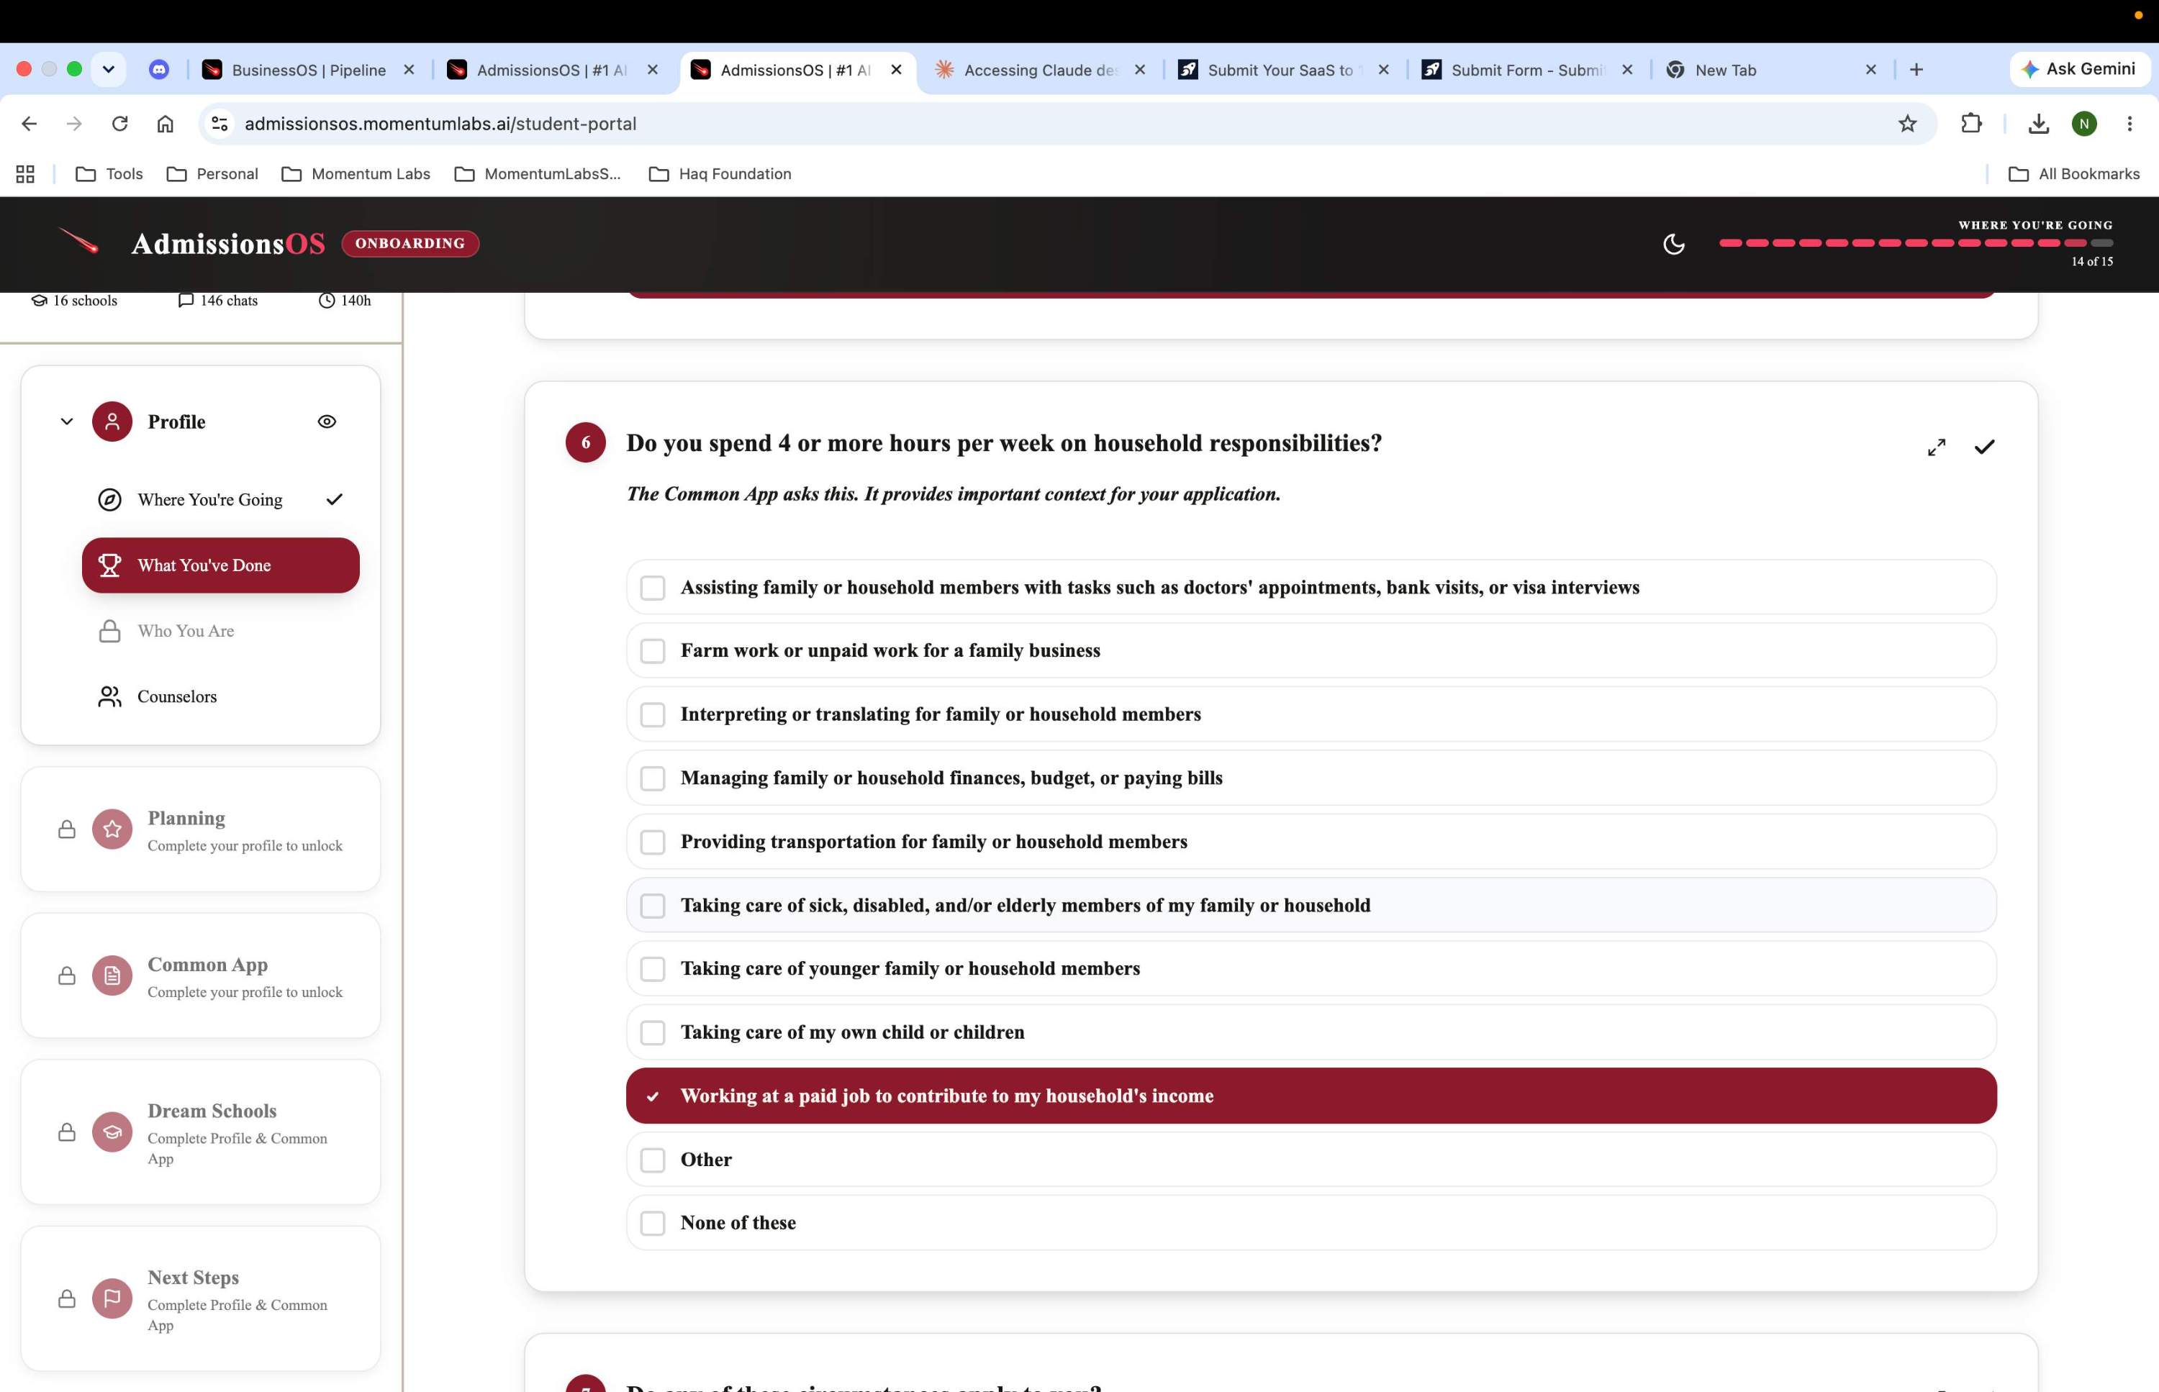
Task: Click the address bar URL
Action: tap(440, 124)
